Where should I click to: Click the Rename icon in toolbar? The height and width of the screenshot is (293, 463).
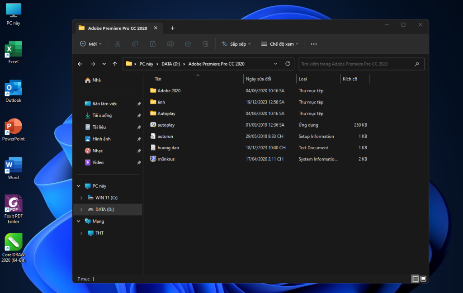point(170,44)
